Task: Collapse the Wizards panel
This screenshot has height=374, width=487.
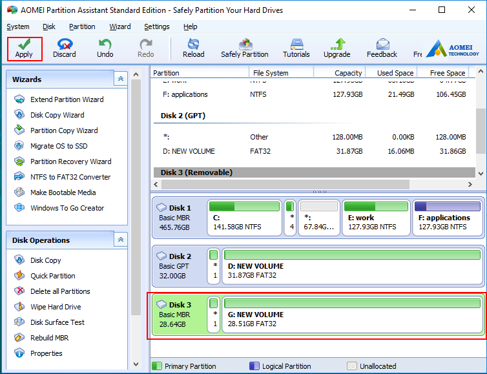Action: tap(121, 79)
